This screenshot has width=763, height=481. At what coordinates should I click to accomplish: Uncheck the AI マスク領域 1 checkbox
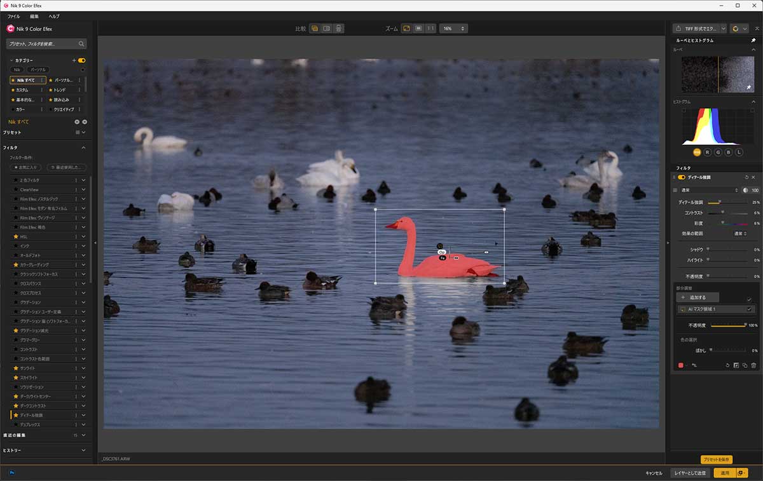(x=749, y=309)
